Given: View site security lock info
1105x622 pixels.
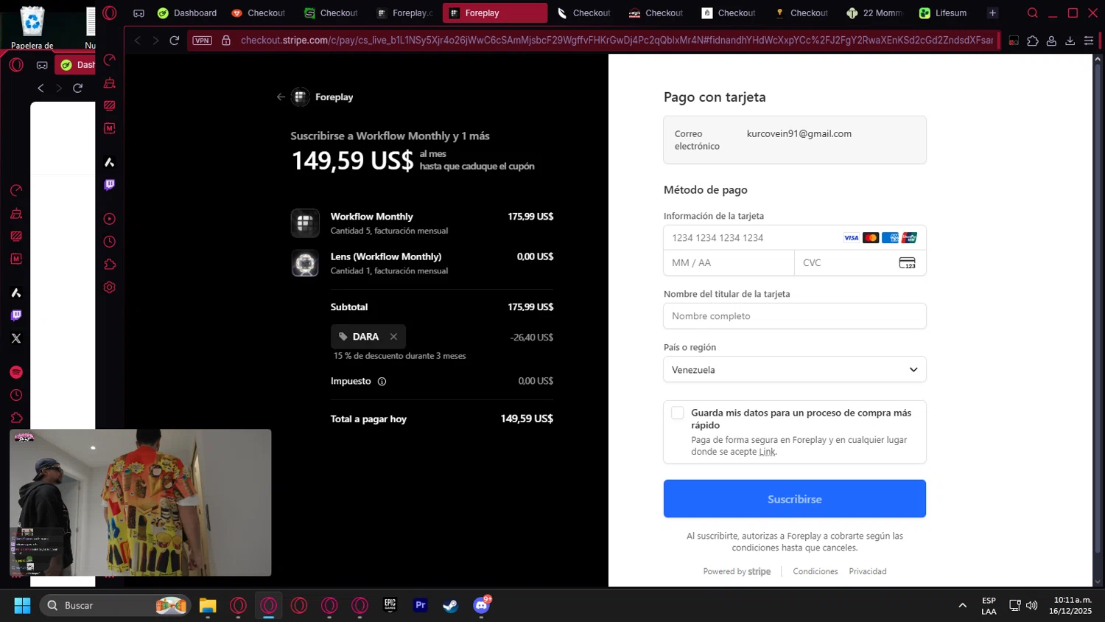Looking at the screenshot, I should point(226,41).
